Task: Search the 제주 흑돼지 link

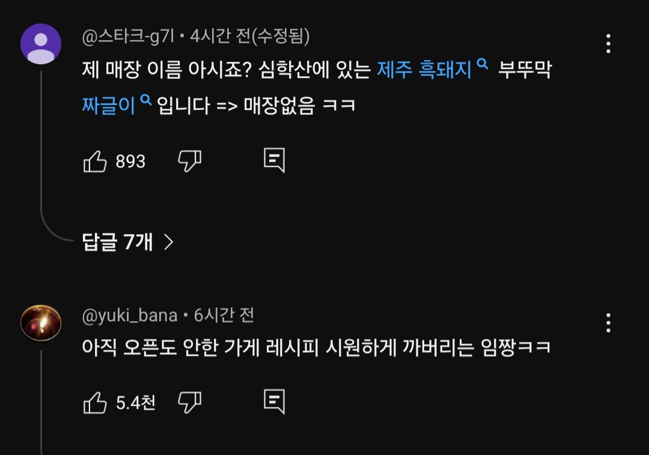Action: pyautogui.click(x=424, y=71)
